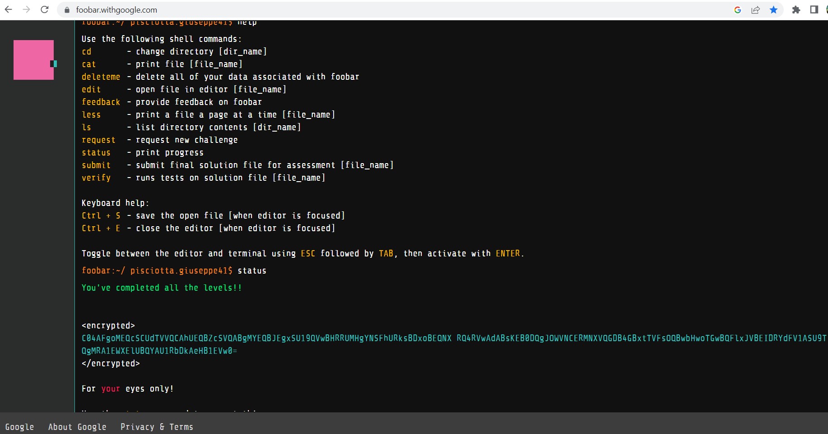Select the foobar.withgoogle.com address bar

[116, 10]
